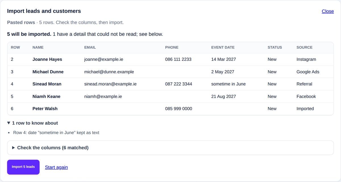
Task: Click row number 6 cell
Action: click(x=12, y=109)
